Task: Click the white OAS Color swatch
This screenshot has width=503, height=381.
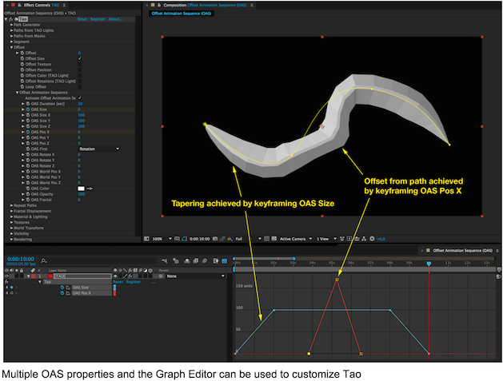Action: (81, 189)
